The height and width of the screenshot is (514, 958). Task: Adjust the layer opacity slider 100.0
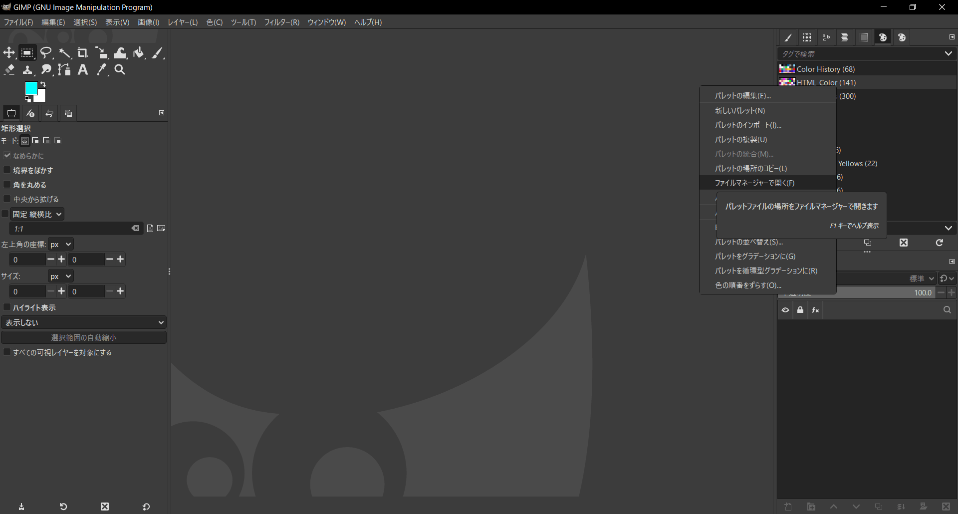pyautogui.click(x=856, y=292)
